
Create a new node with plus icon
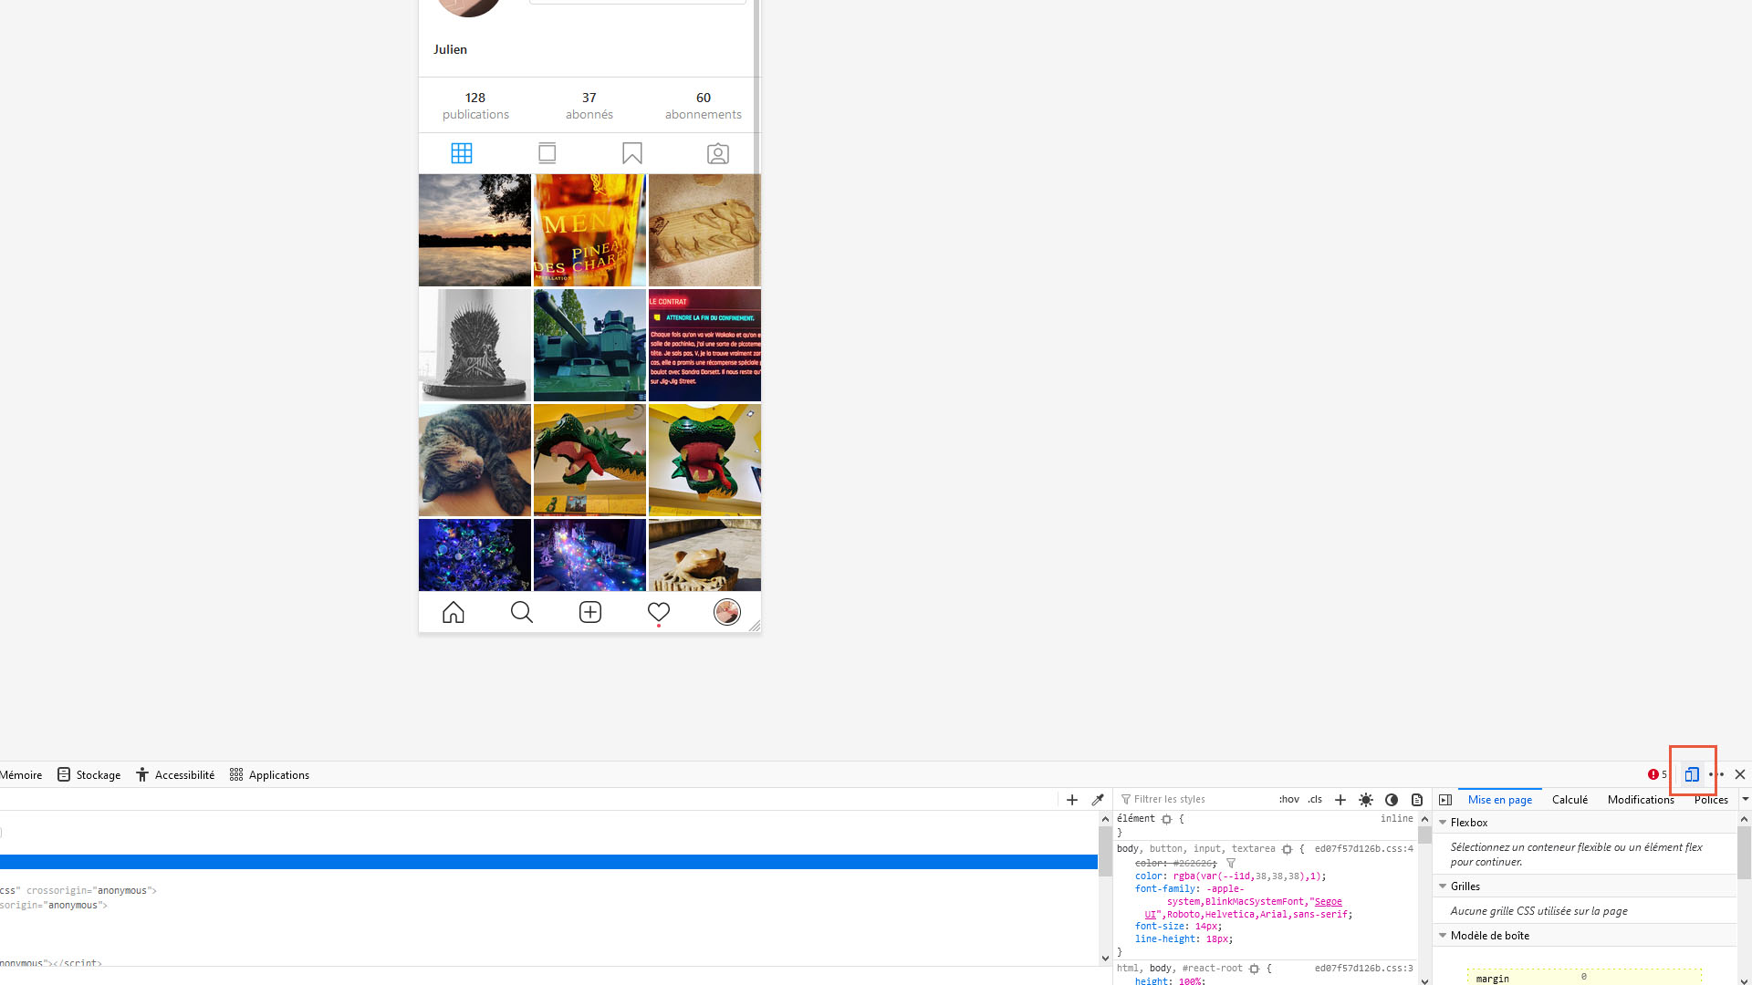(x=1072, y=800)
